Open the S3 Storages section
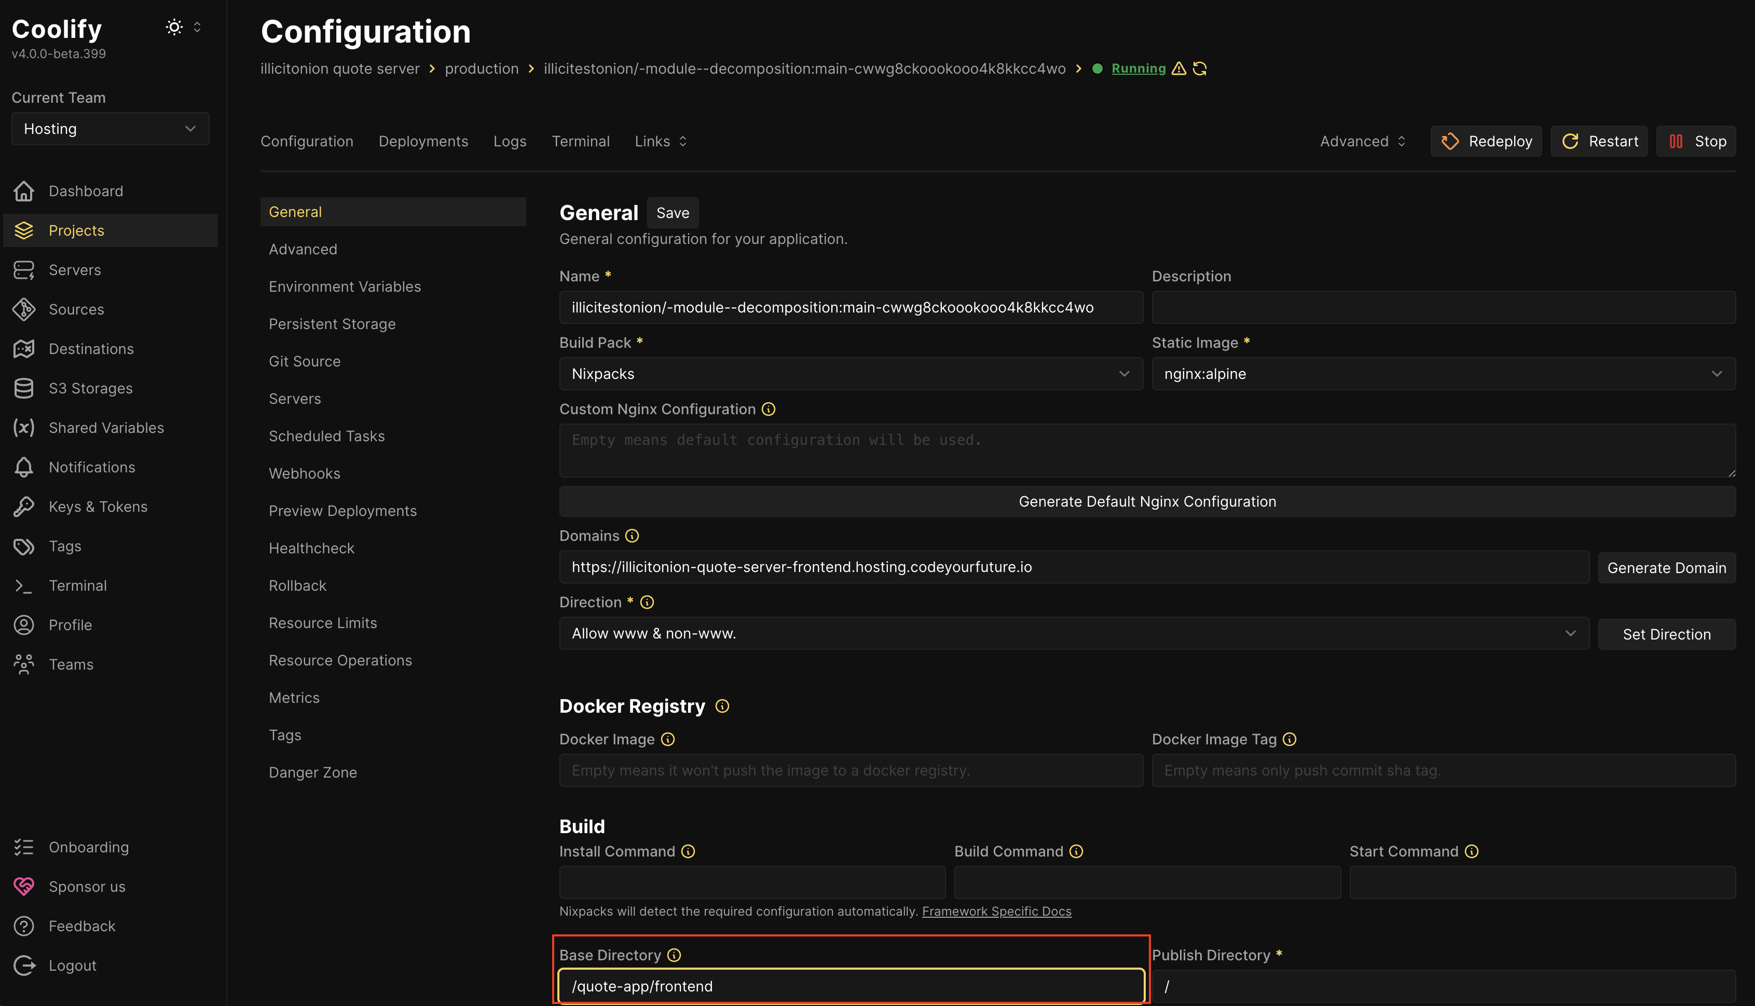 90,388
